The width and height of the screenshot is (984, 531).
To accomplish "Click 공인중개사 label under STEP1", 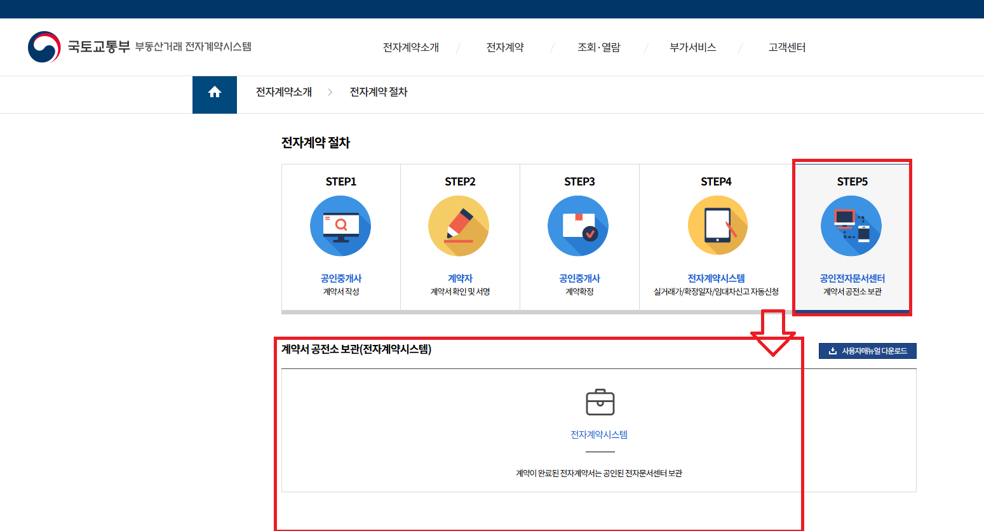I will coord(341,278).
